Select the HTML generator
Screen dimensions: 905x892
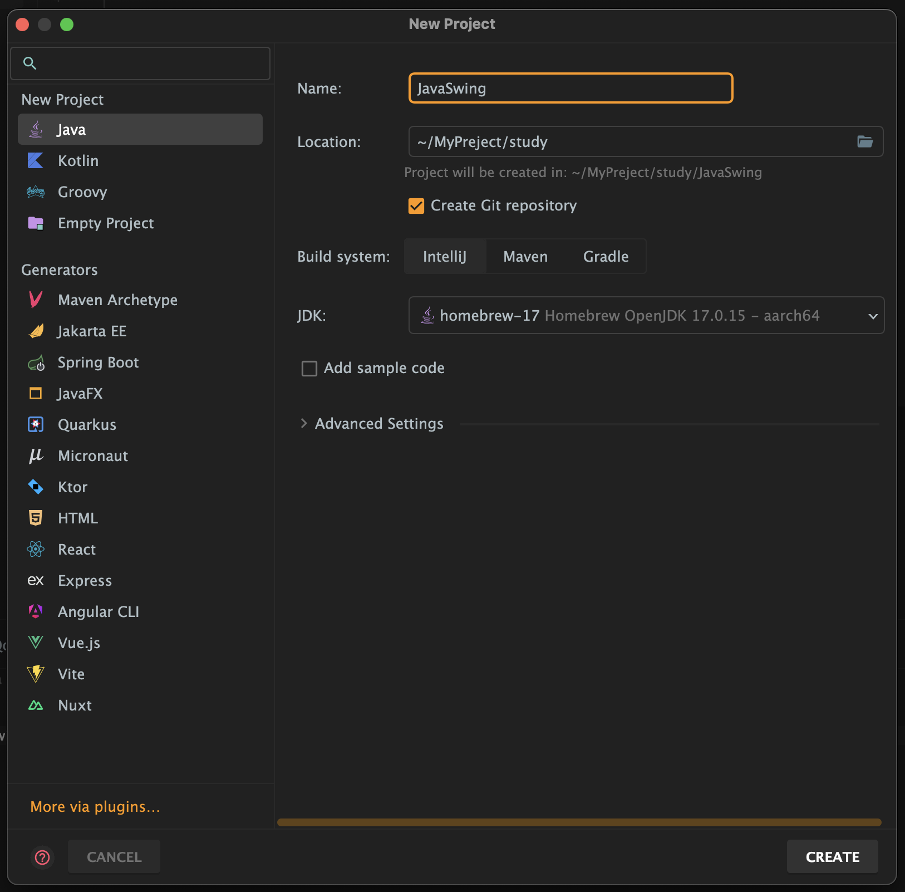pyautogui.click(x=140, y=518)
